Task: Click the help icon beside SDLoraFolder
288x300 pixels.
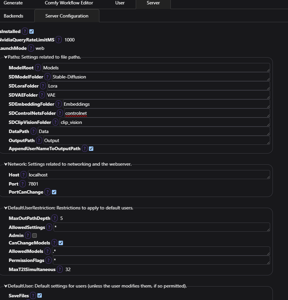Action: click(43, 86)
